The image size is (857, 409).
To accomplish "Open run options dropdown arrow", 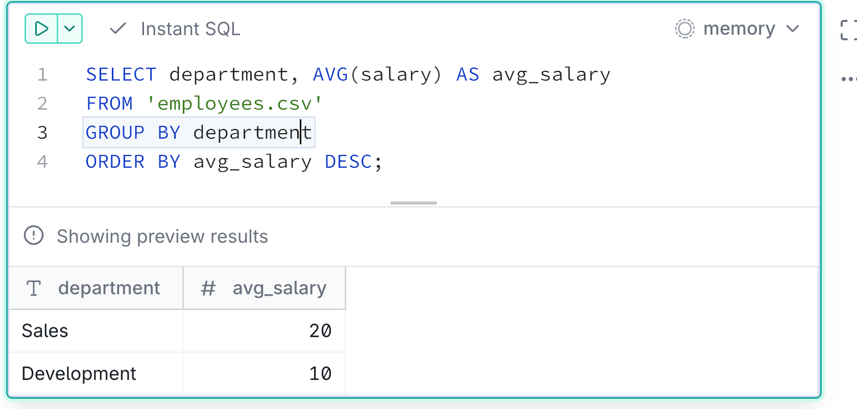I will [70, 29].
